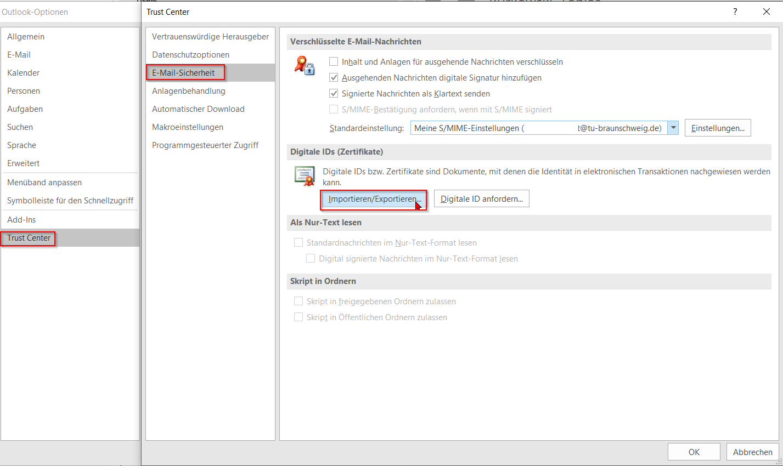Screen dimensions: 783x466
Task: Check Digital signierte Nachrichten im Nur-Text-Format lesen
Action: tap(311, 258)
